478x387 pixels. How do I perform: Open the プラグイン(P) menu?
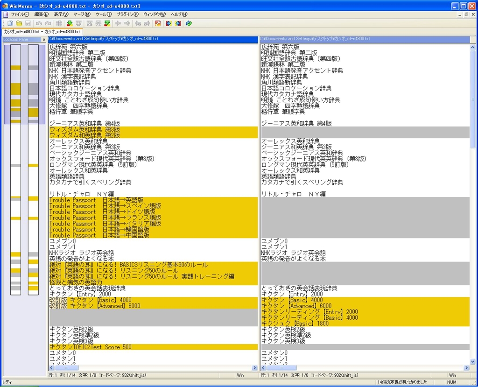pos(127,14)
